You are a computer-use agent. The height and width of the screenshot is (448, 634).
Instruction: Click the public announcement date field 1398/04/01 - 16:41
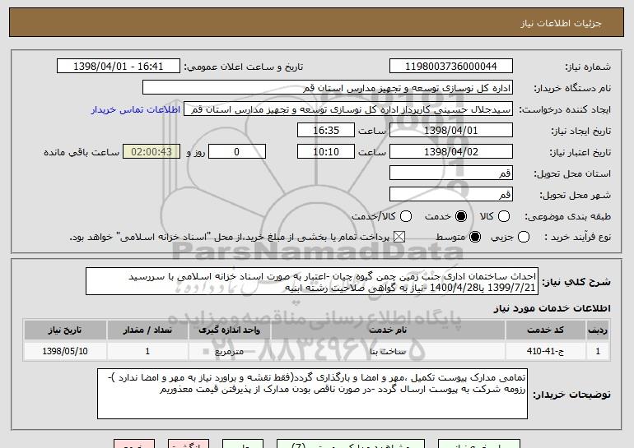coord(119,66)
